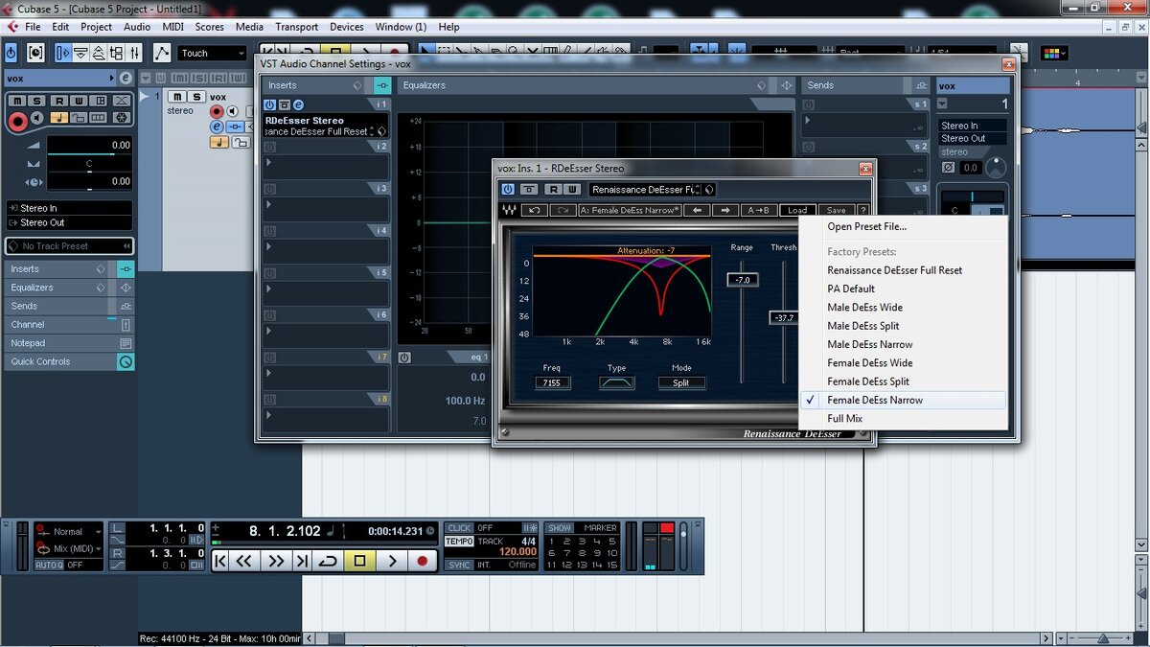
Task: Open the File menu
Action: [33, 27]
